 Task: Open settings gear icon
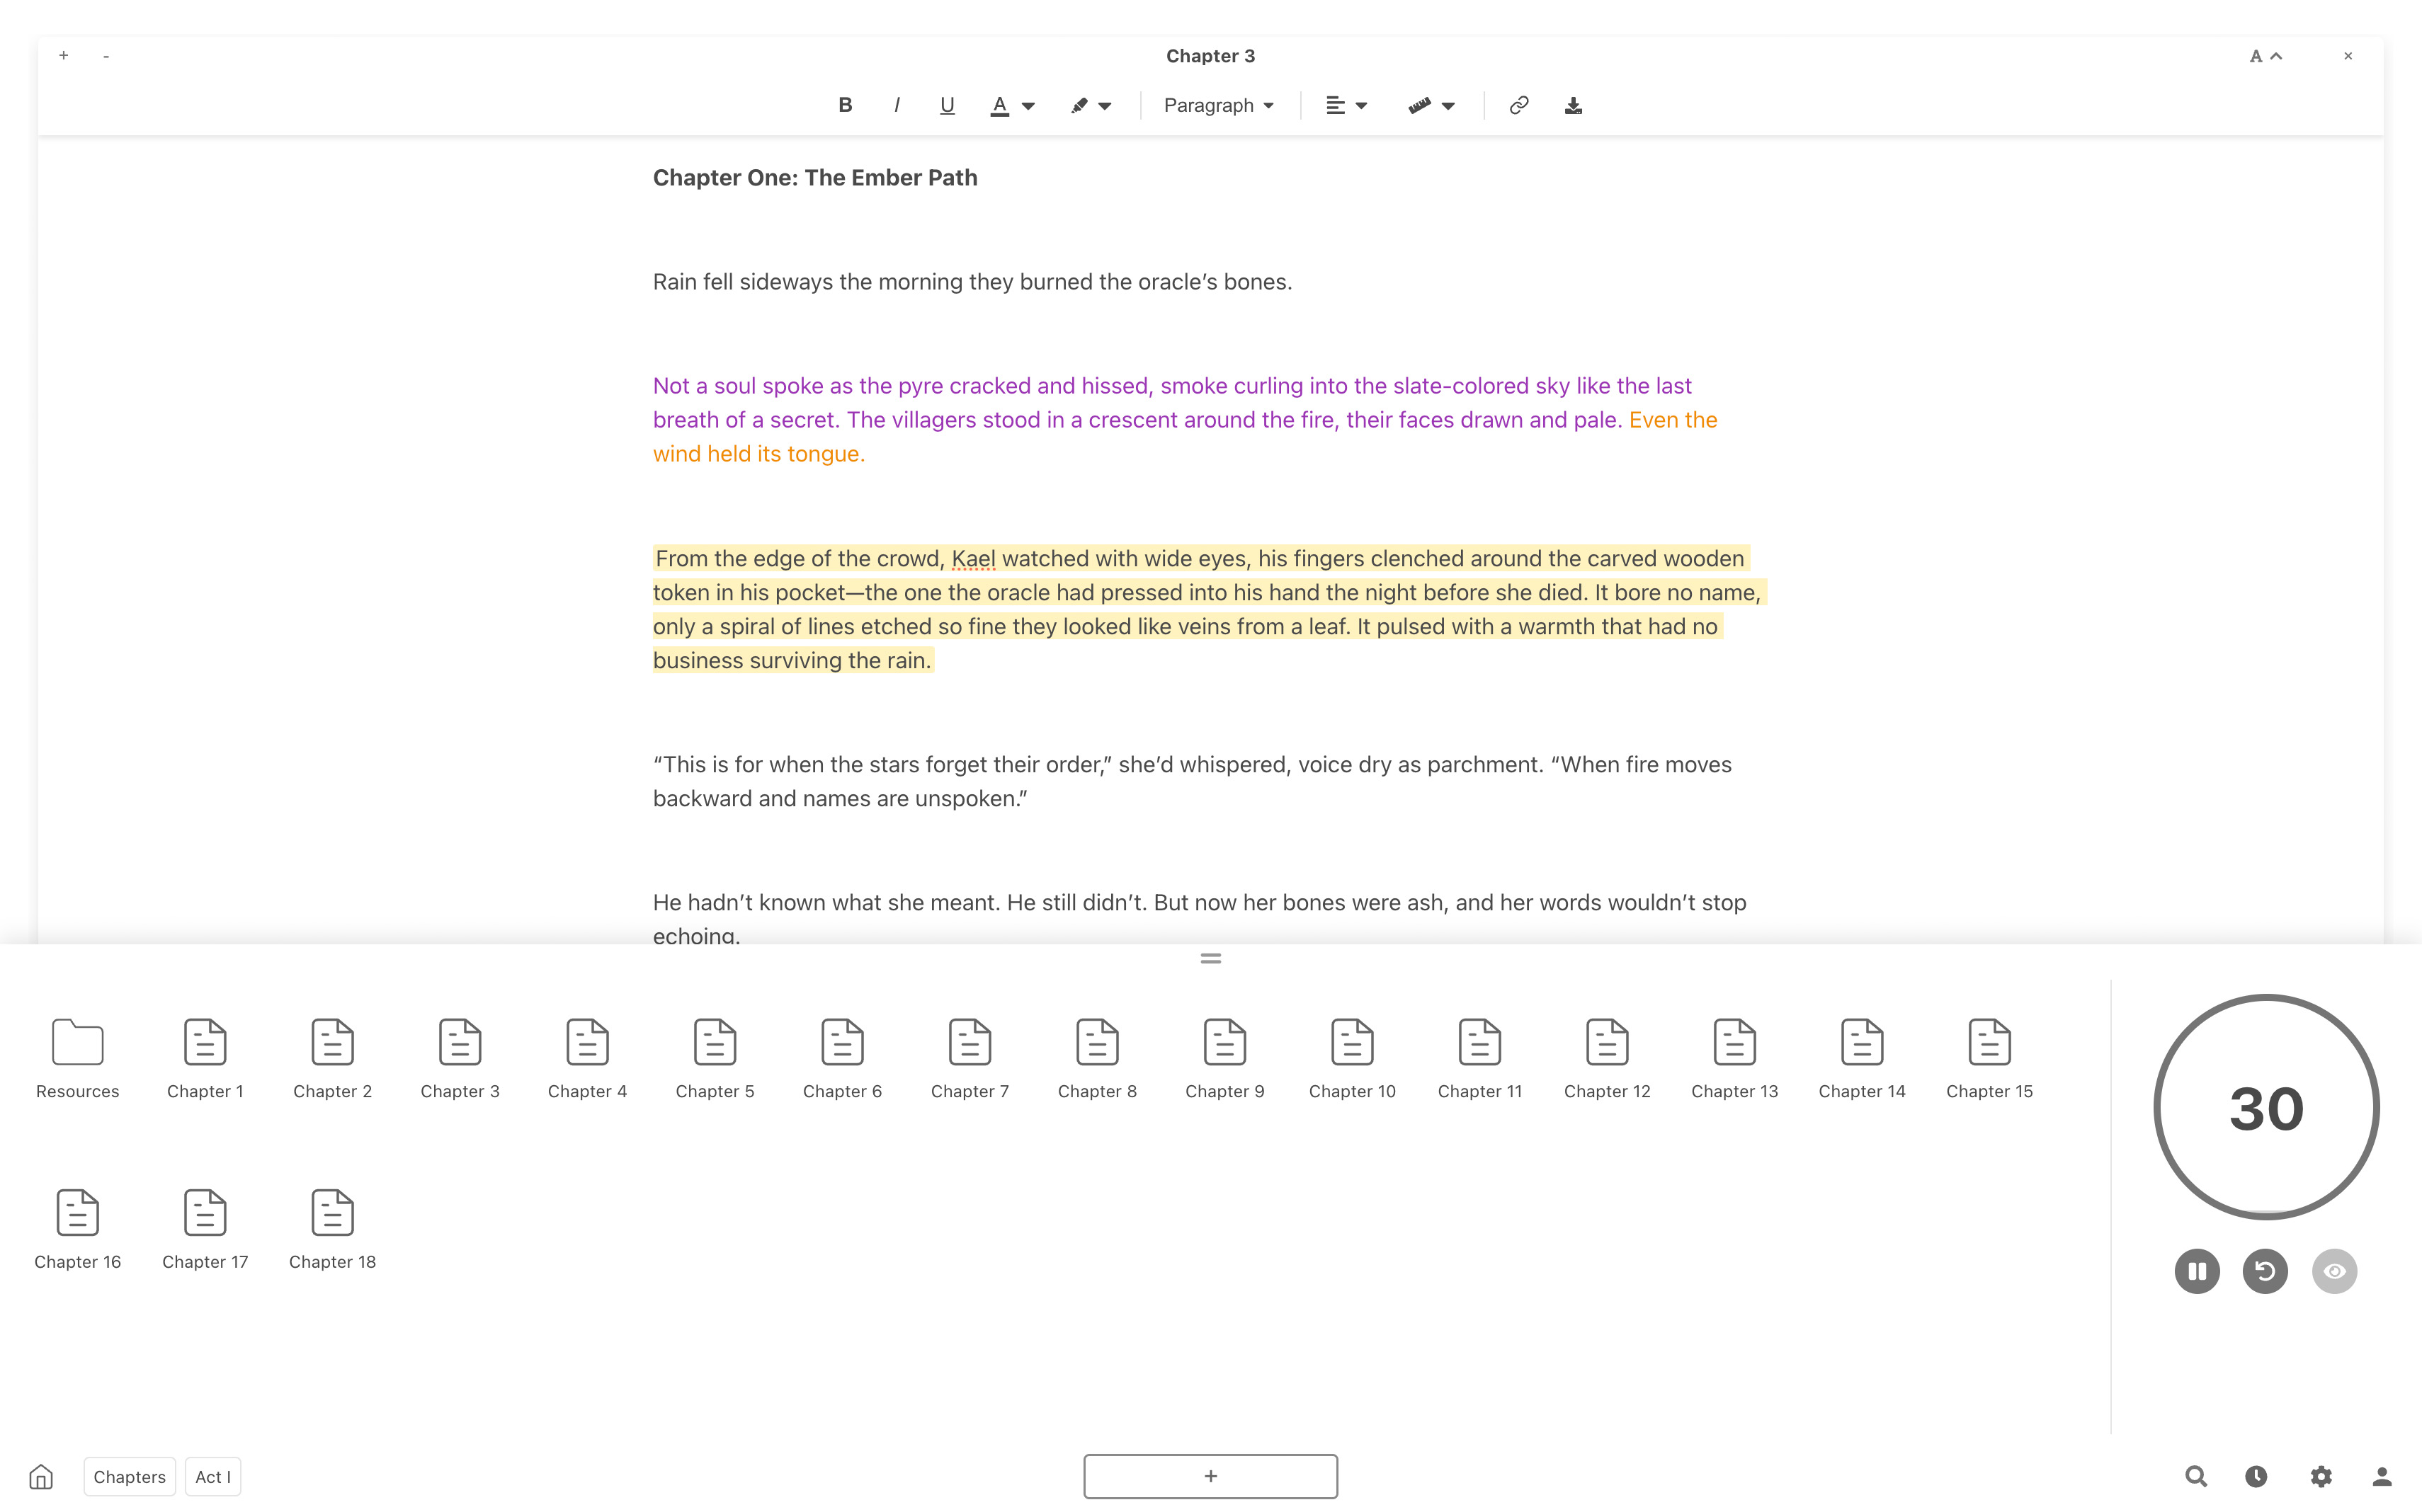(2321, 1476)
